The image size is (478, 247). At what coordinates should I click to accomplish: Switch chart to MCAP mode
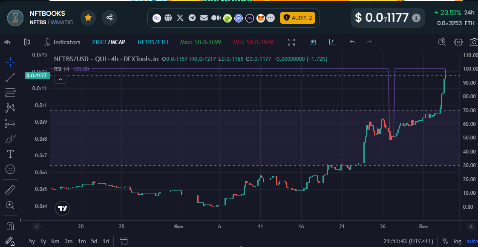[118, 42]
